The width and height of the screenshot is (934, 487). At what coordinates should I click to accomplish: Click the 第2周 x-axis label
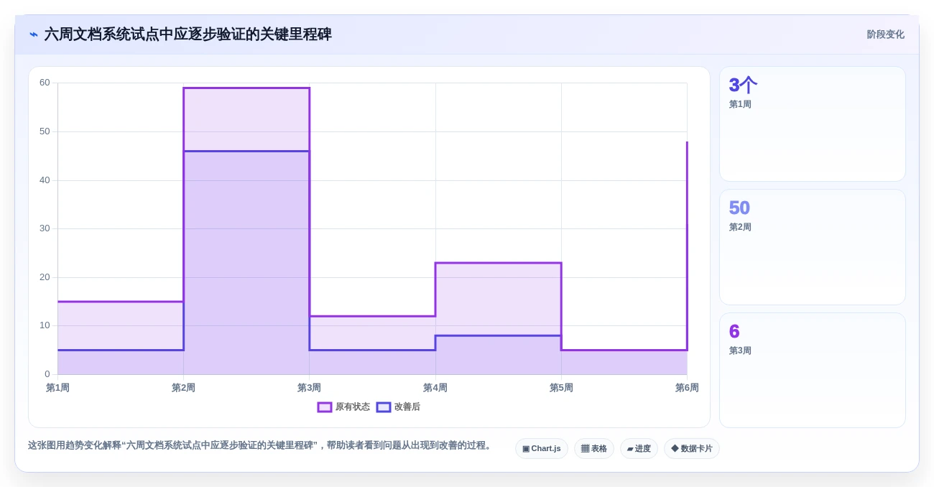pos(183,388)
